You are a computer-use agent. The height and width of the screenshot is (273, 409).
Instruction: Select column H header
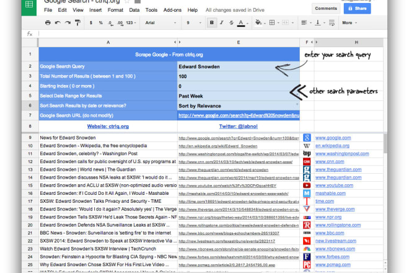point(356,42)
